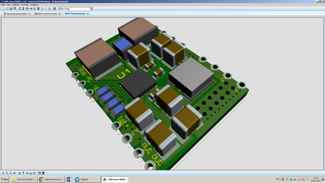Click the Navigate crosshair icon in the bottom toolbar
Image resolution: width=325 pixels, height=183 pixels.
pyautogui.click(x=3, y=173)
